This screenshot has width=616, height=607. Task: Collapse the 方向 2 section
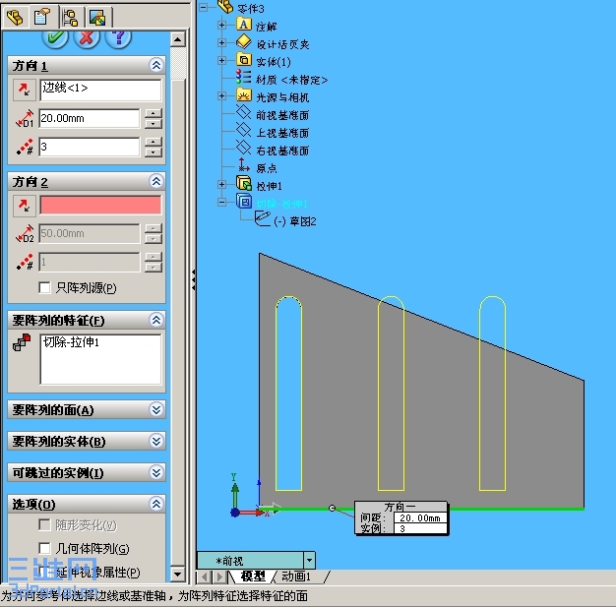coord(156,181)
